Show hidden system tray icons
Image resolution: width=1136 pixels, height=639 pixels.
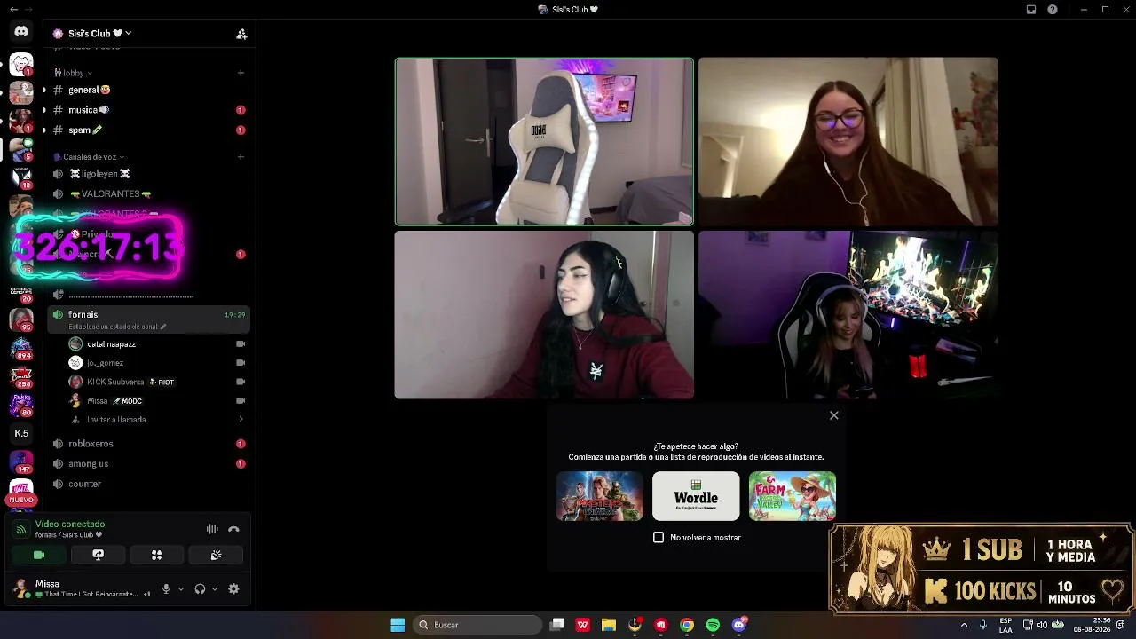tap(965, 625)
